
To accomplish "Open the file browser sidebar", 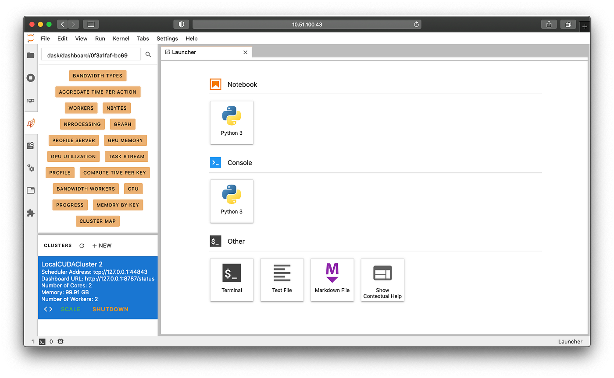I will [x=31, y=55].
